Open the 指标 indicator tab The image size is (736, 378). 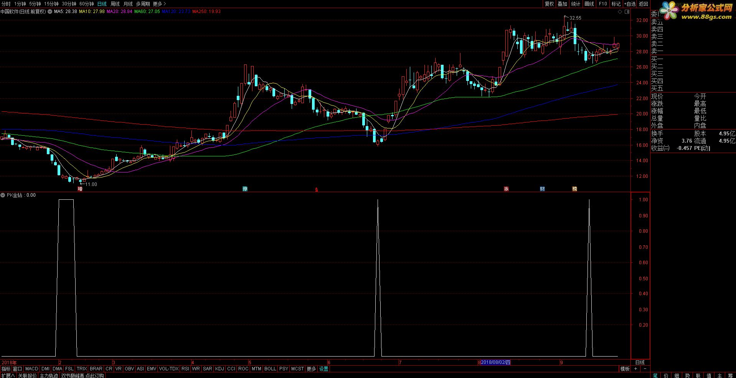tap(6, 369)
